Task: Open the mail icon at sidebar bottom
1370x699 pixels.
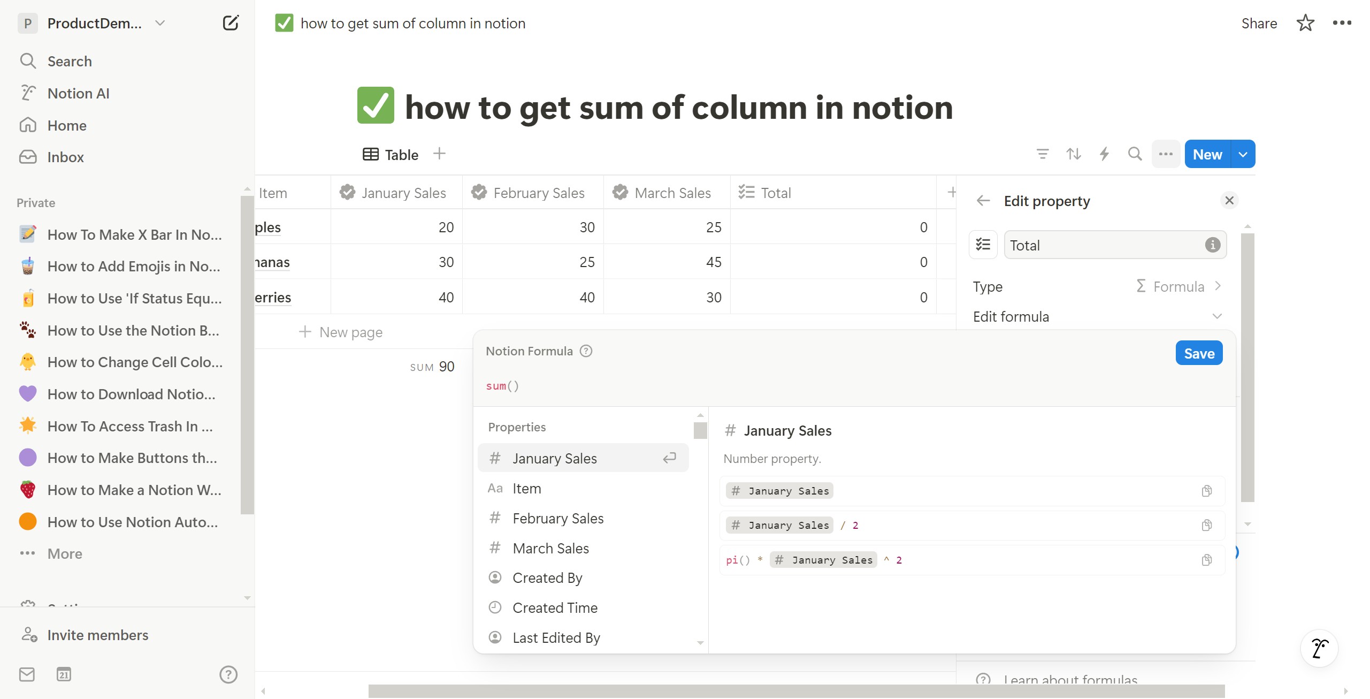Action: 27,674
